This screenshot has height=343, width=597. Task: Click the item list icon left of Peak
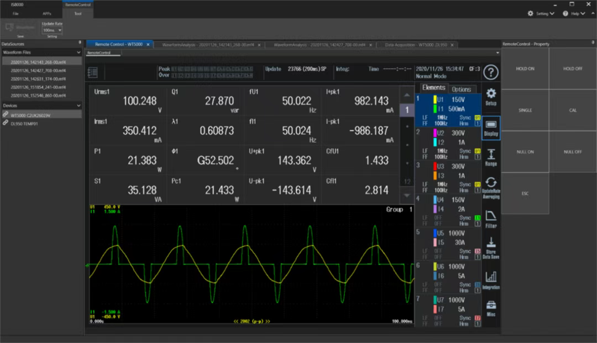pyautogui.click(x=92, y=72)
